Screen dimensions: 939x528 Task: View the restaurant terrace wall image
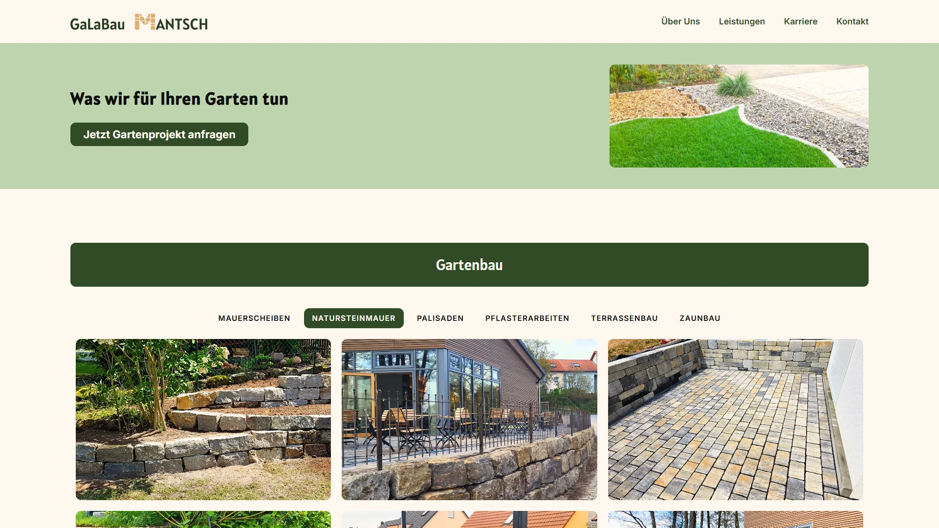point(469,420)
